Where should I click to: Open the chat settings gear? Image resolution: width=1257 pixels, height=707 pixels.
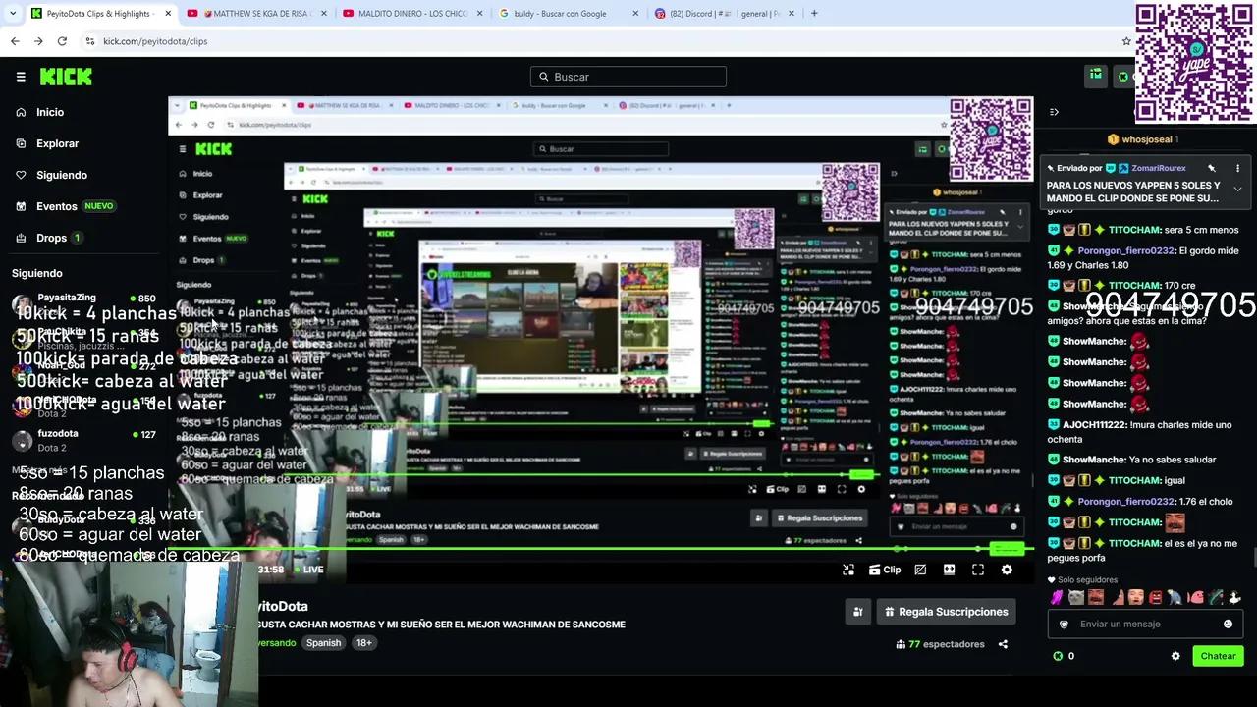(1175, 656)
